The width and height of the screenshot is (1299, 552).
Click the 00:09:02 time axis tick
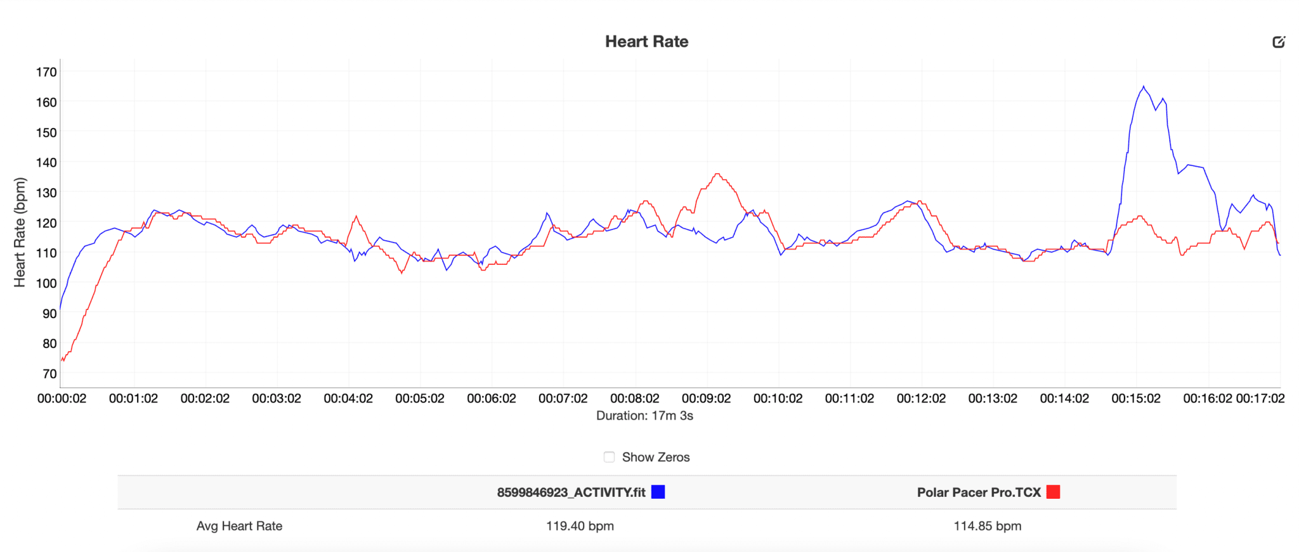click(x=707, y=399)
